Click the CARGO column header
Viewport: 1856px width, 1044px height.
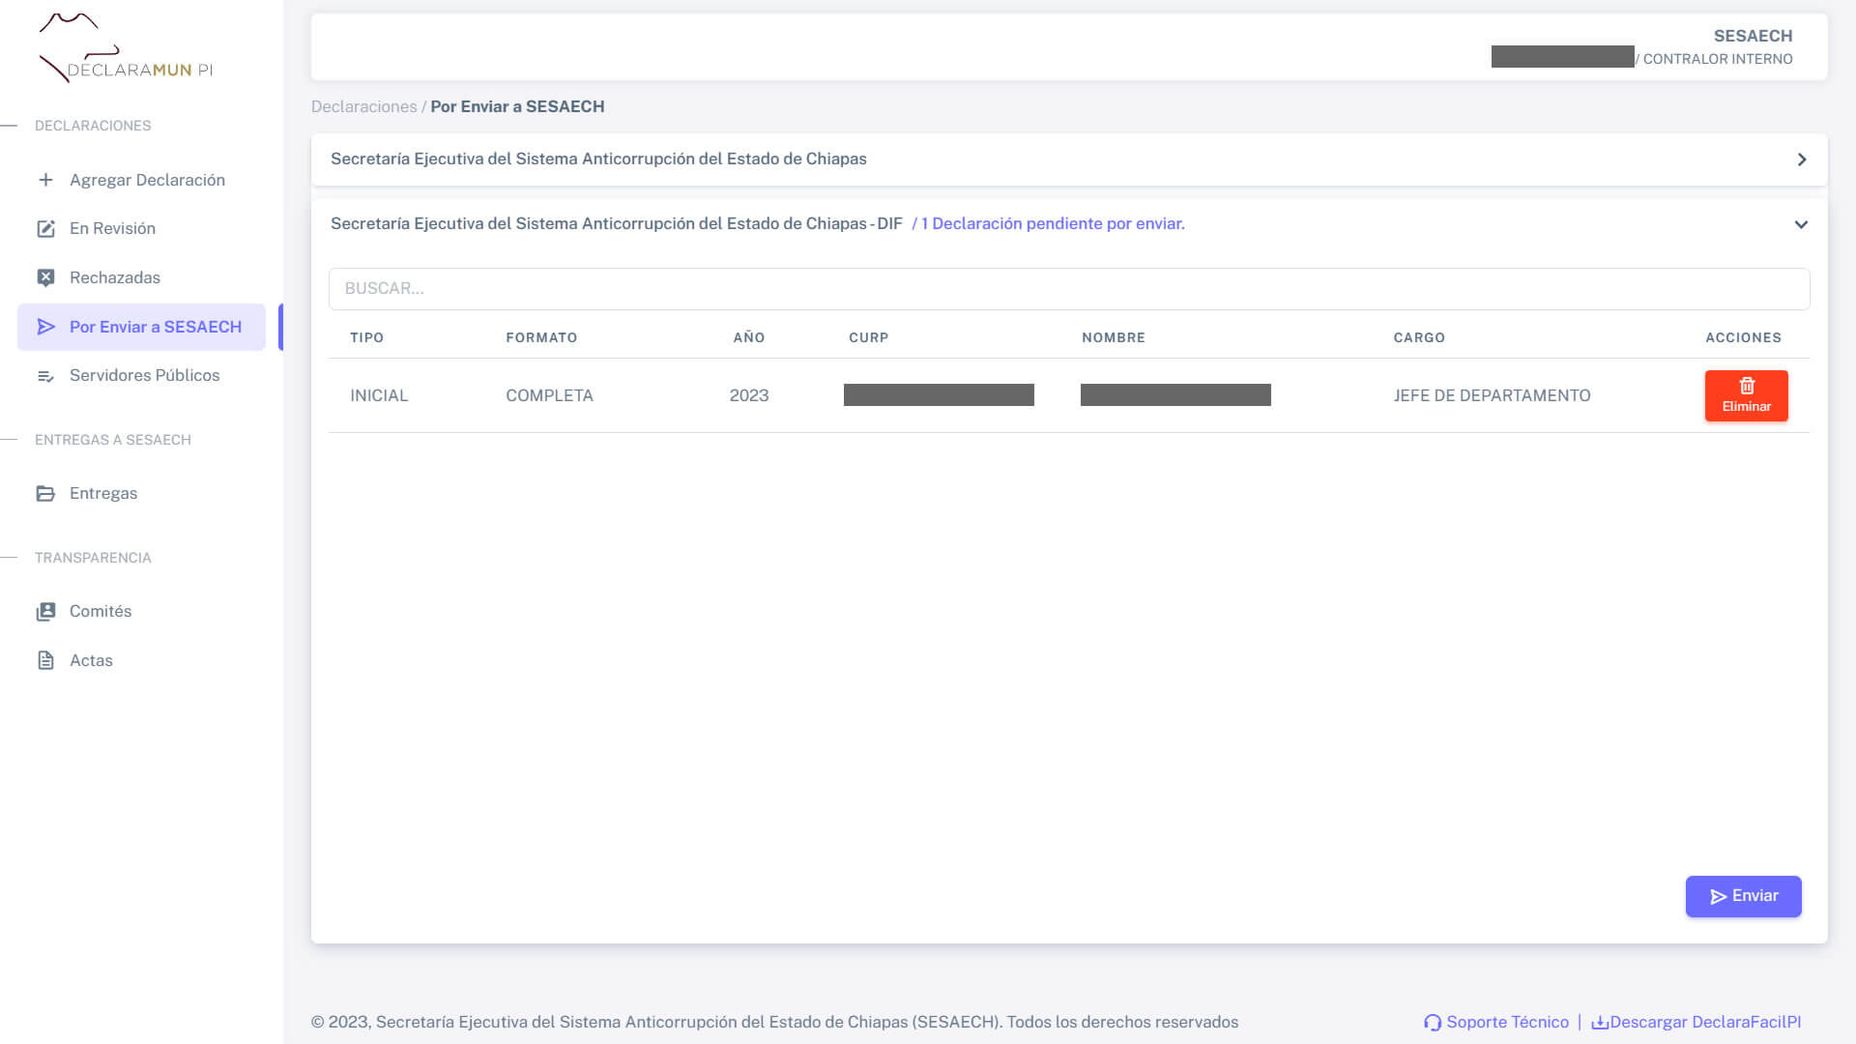(x=1419, y=338)
